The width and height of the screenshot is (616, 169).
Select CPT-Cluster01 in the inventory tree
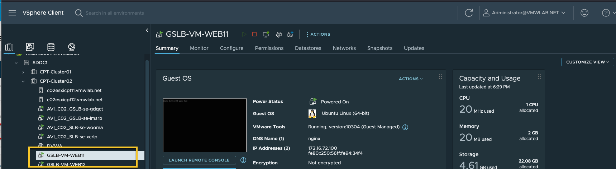point(56,72)
